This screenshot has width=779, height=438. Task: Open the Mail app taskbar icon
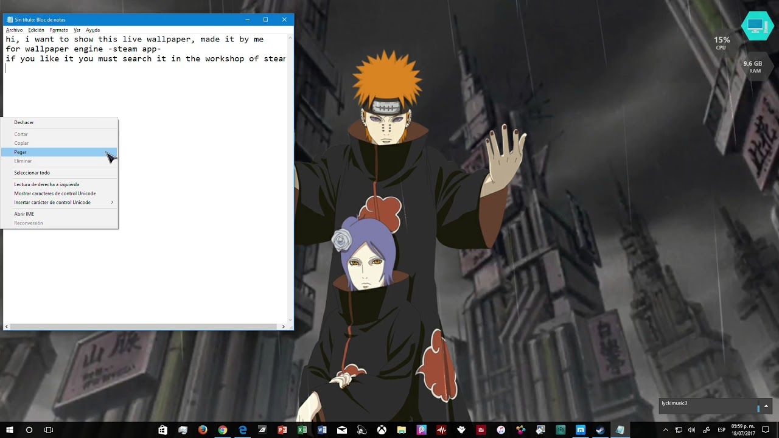pos(342,429)
